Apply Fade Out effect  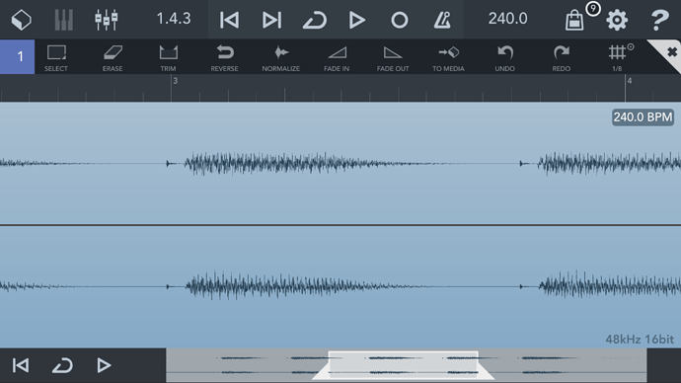click(393, 57)
